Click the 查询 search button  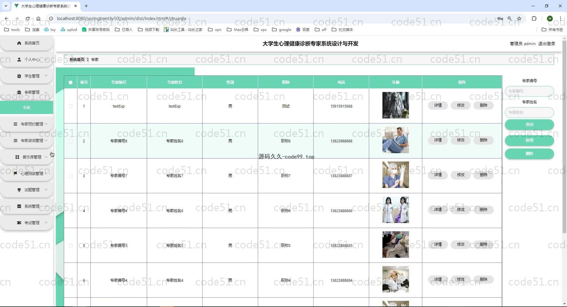tap(529, 124)
